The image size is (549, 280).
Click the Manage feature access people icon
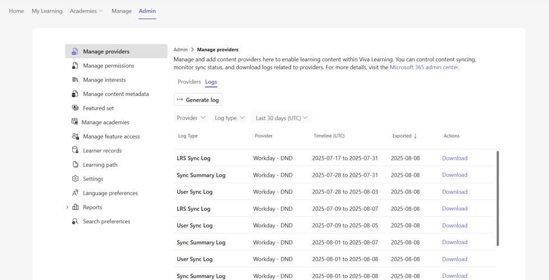[x=75, y=136]
